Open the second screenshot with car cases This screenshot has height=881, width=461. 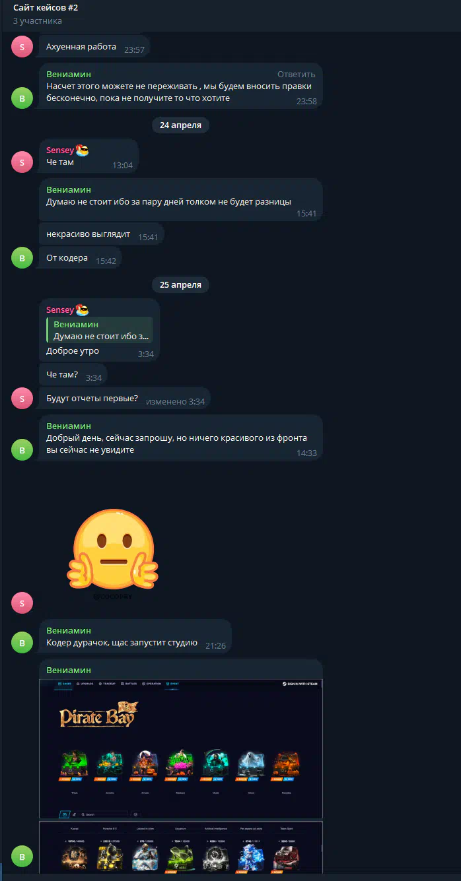click(x=181, y=847)
